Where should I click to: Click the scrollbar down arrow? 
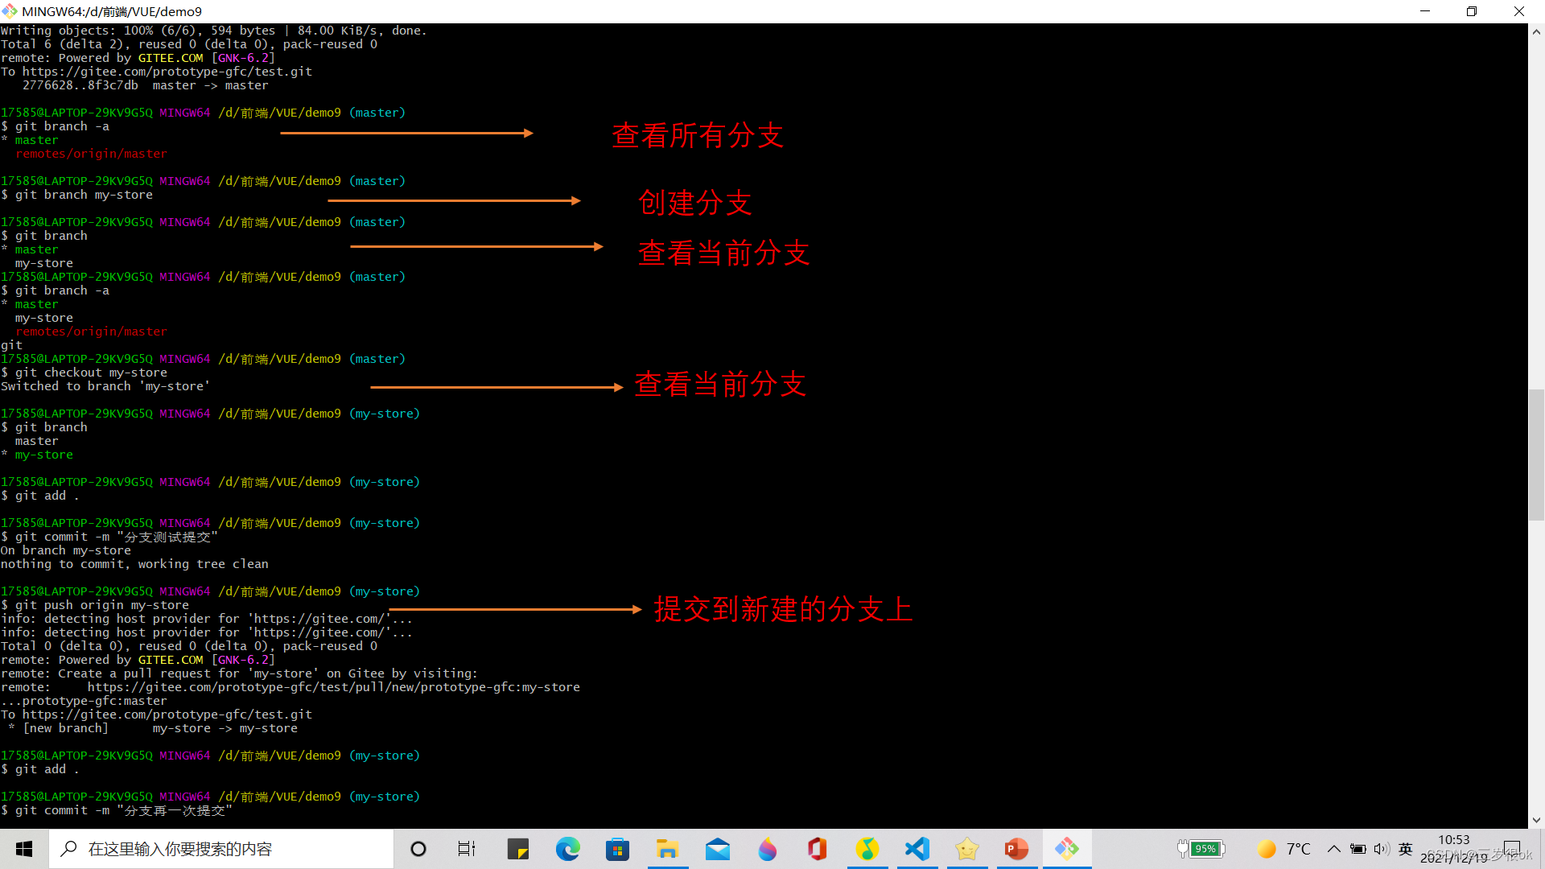1536,820
